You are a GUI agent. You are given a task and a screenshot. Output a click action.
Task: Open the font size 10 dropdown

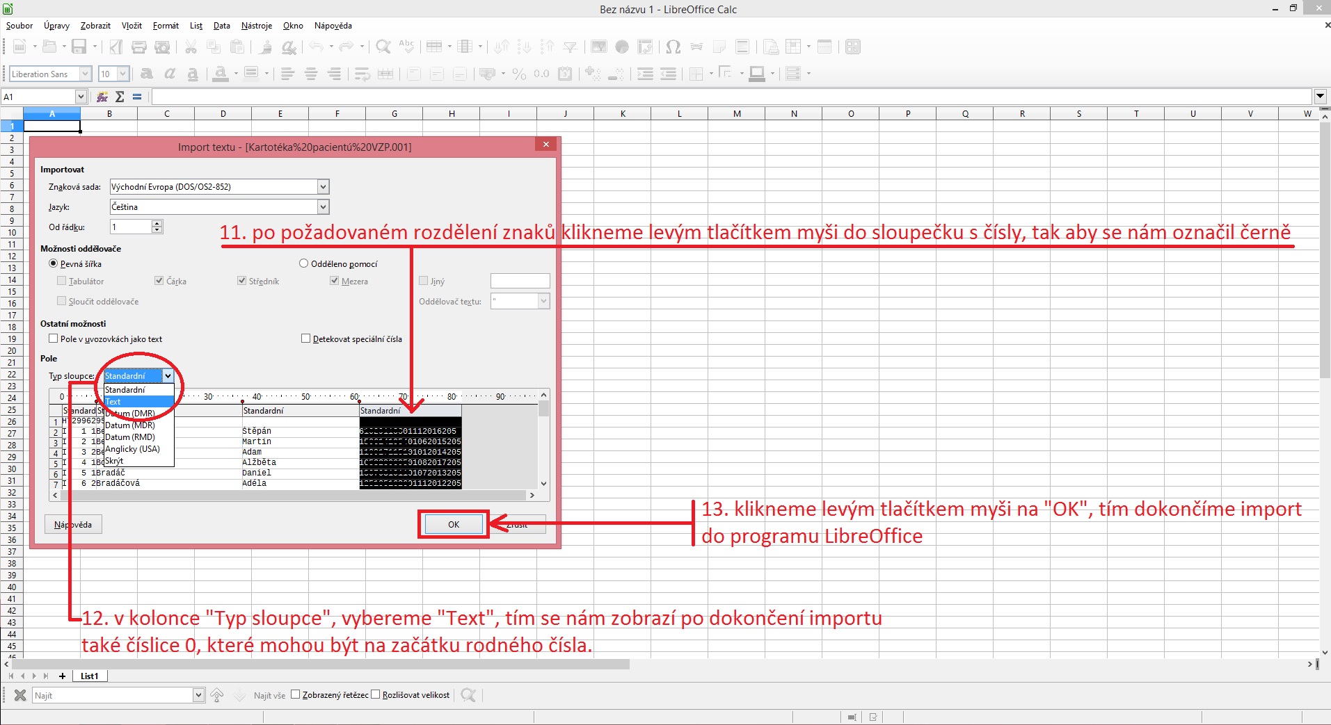pyautogui.click(x=123, y=74)
